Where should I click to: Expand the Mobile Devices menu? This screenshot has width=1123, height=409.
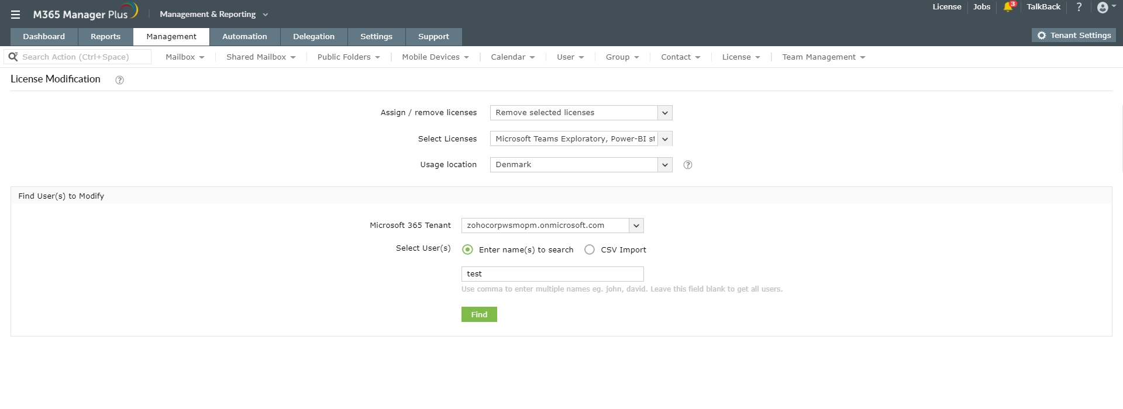tap(435, 57)
